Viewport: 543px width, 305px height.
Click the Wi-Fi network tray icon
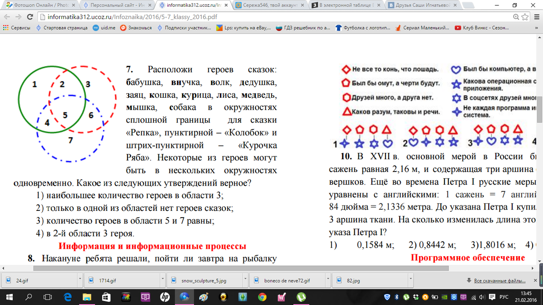point(474,297)
